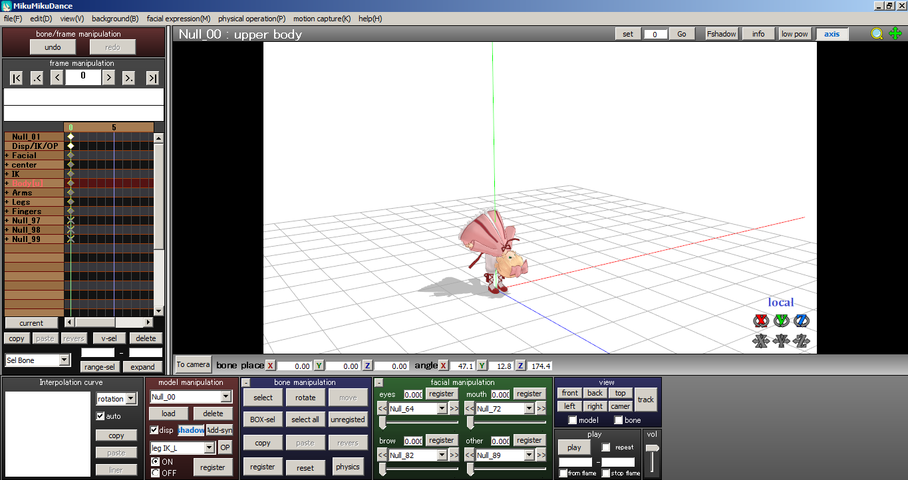Image resolution: width=908 pixels, height=480 pixels.
Task: Advance one frame with the '>' button
Action: [x=108, y=78]
